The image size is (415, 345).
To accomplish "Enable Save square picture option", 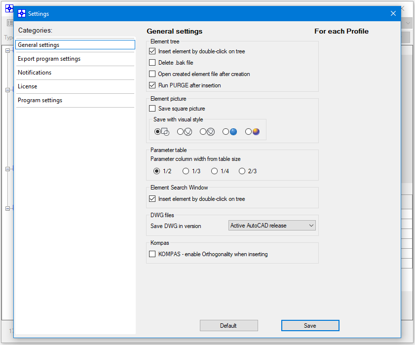I will (x=152, y=108).
